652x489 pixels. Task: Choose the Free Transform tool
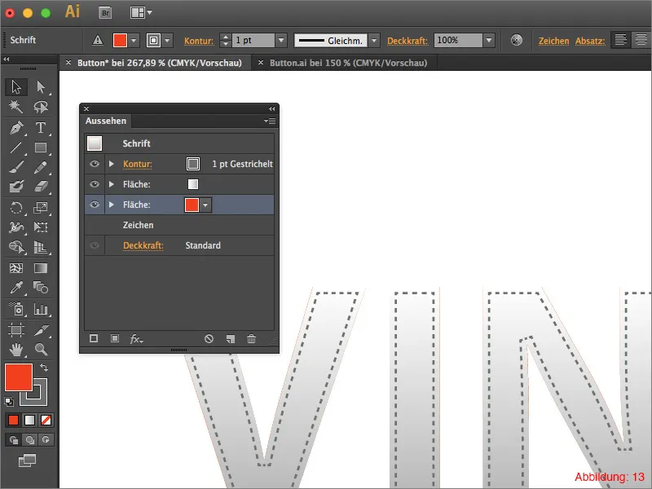[40, 227]
